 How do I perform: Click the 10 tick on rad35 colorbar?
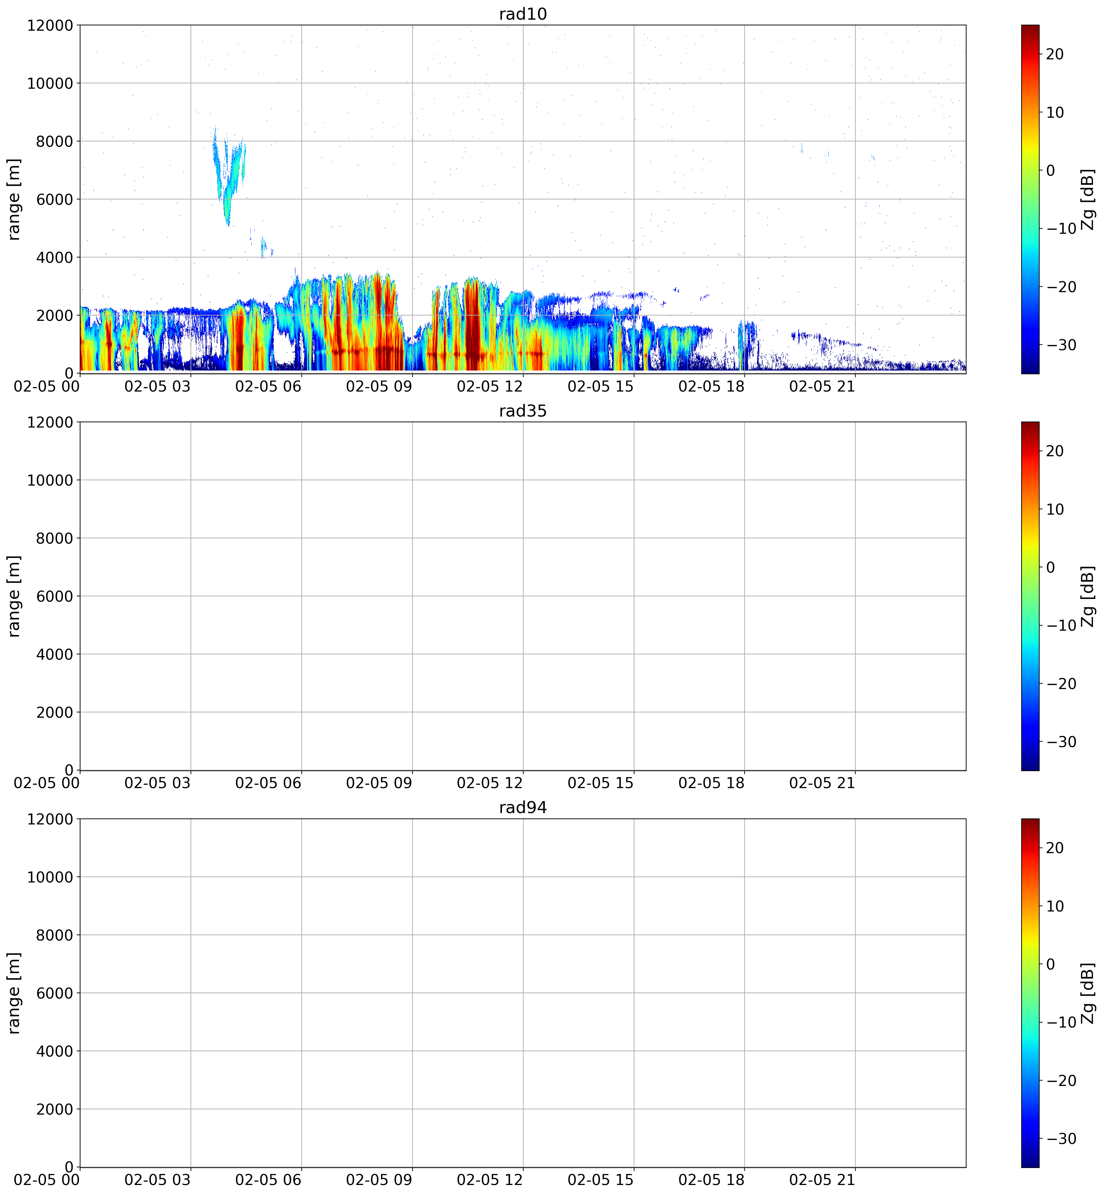tap(1055, 509)
